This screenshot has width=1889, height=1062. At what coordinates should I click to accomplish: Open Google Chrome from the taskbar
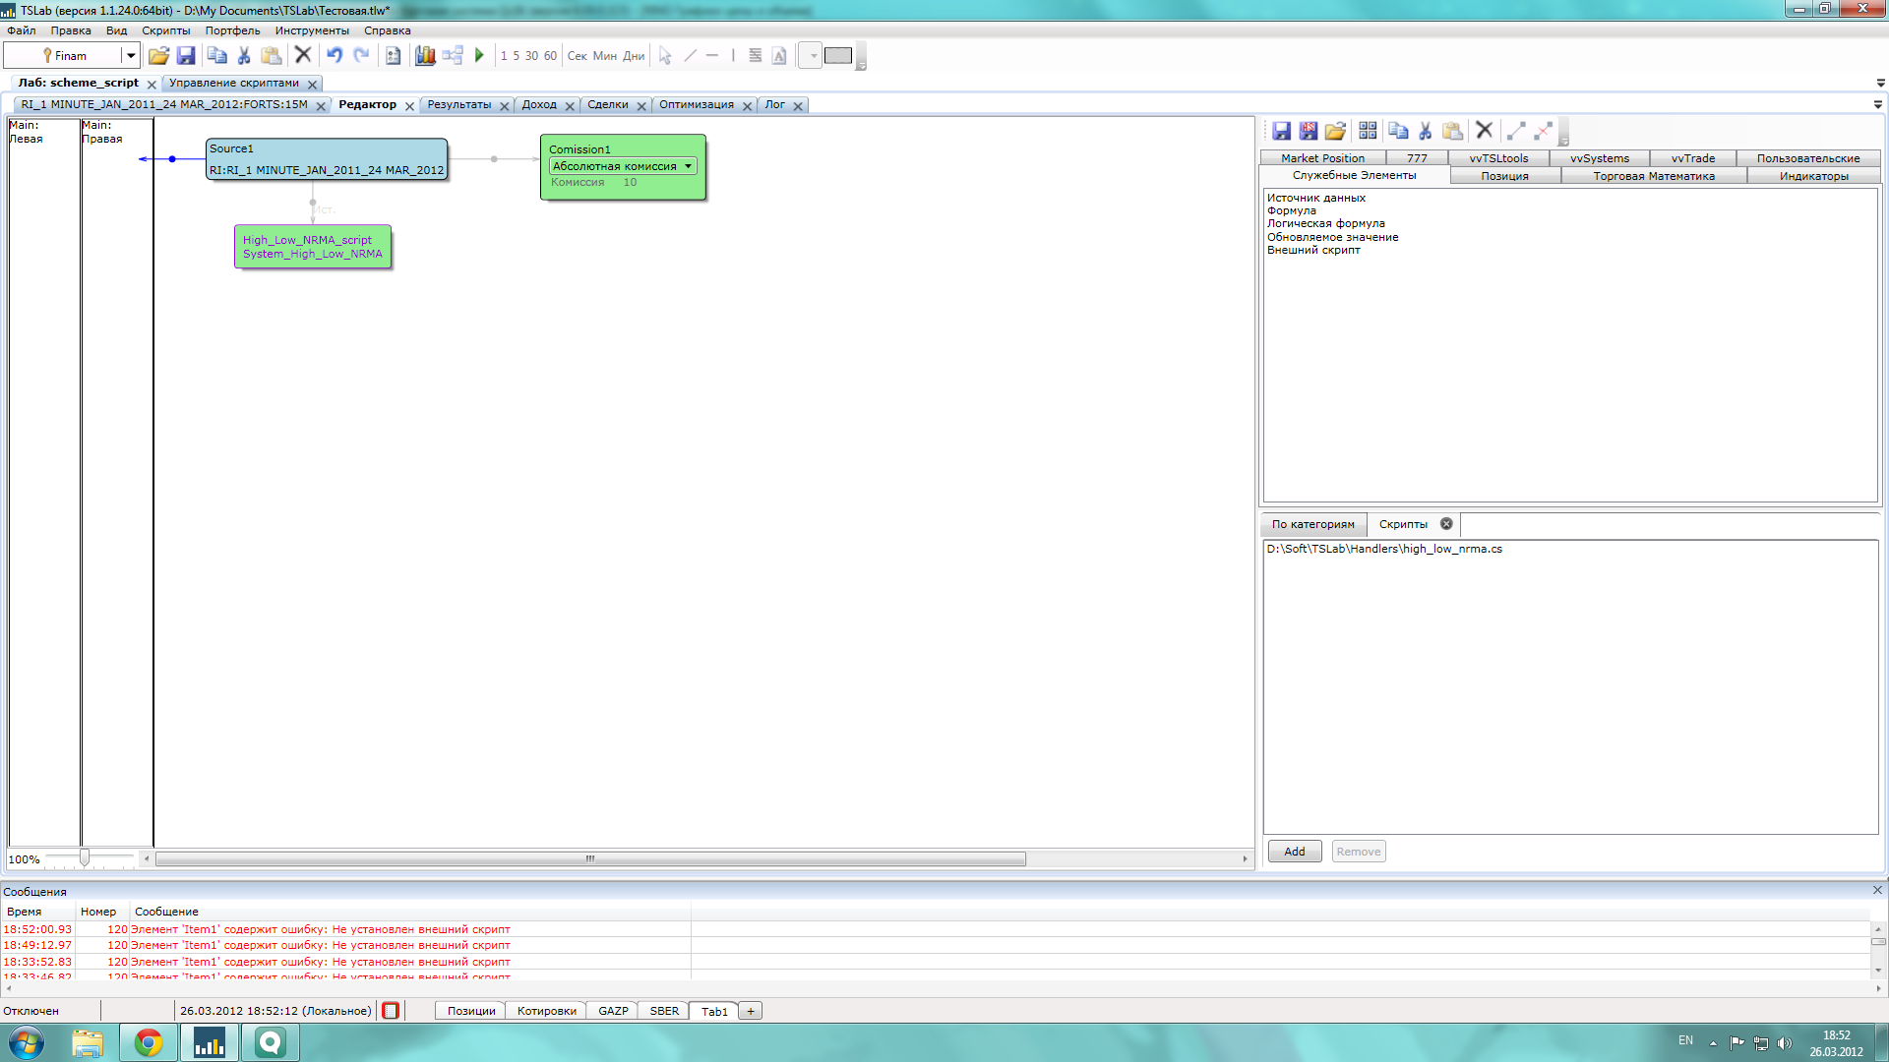tap(149, 1042)
